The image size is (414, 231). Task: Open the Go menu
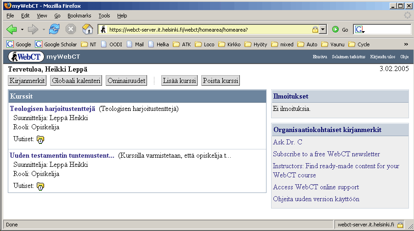[57, 16]
